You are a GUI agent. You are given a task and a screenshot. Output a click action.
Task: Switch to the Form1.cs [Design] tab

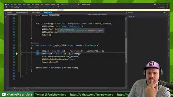(x=36, y=12)
